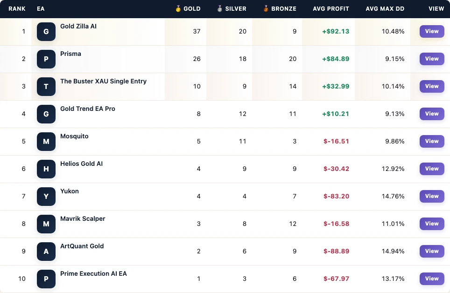Open View button for Yukon
Image resolution: width=450 pixels, height=293 pixels.
click(x=432, y=196)
